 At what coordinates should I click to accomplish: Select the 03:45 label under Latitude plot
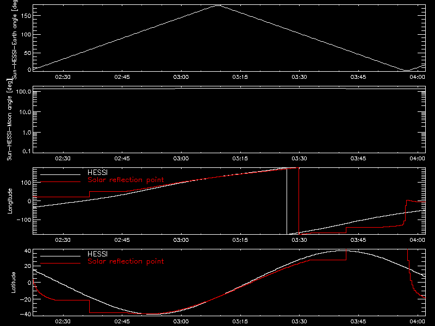pyautogui.click(x=358, y=321)
